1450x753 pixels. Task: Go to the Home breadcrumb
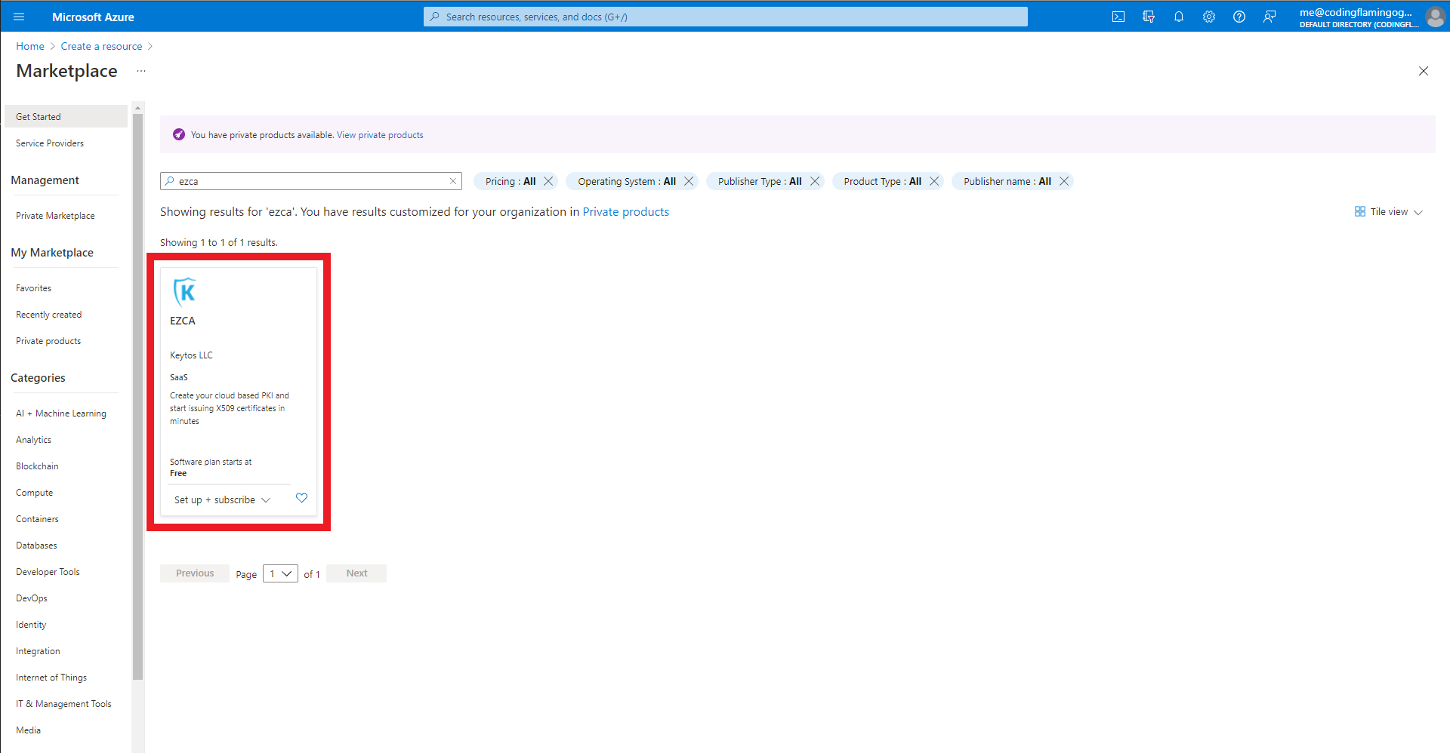[30, 46]
